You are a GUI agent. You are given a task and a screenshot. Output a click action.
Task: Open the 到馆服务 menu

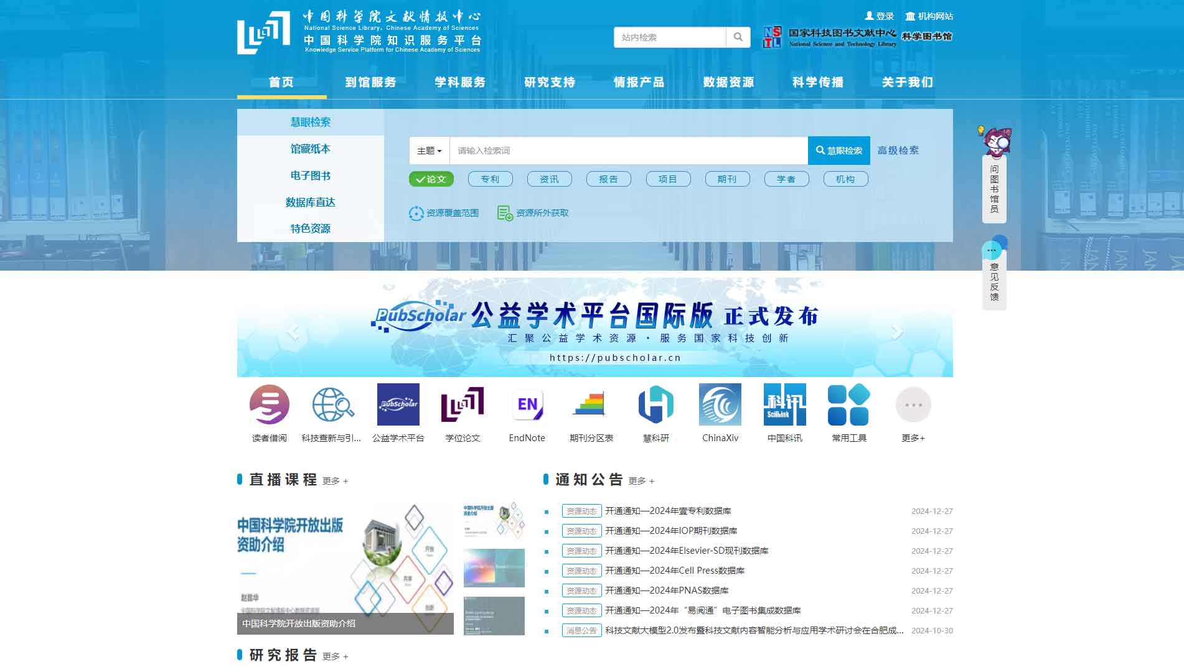click(x=371, y=82)
